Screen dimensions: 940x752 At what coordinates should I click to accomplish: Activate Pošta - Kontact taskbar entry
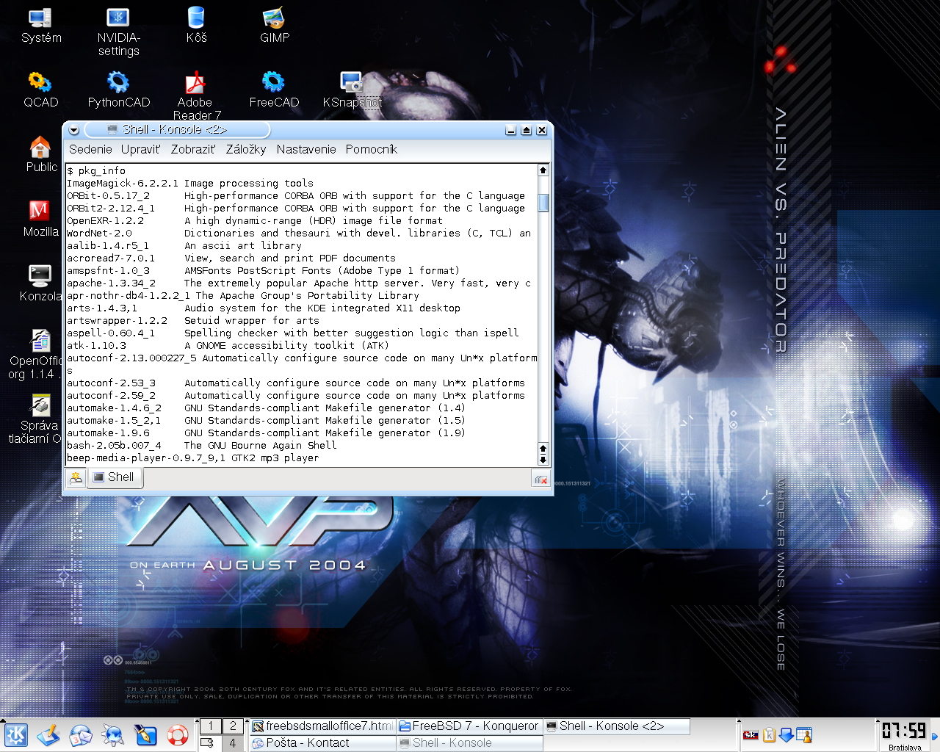[322, 743]
